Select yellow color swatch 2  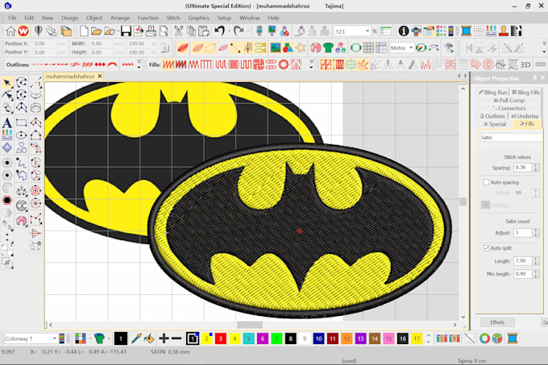tap(206, 338)
